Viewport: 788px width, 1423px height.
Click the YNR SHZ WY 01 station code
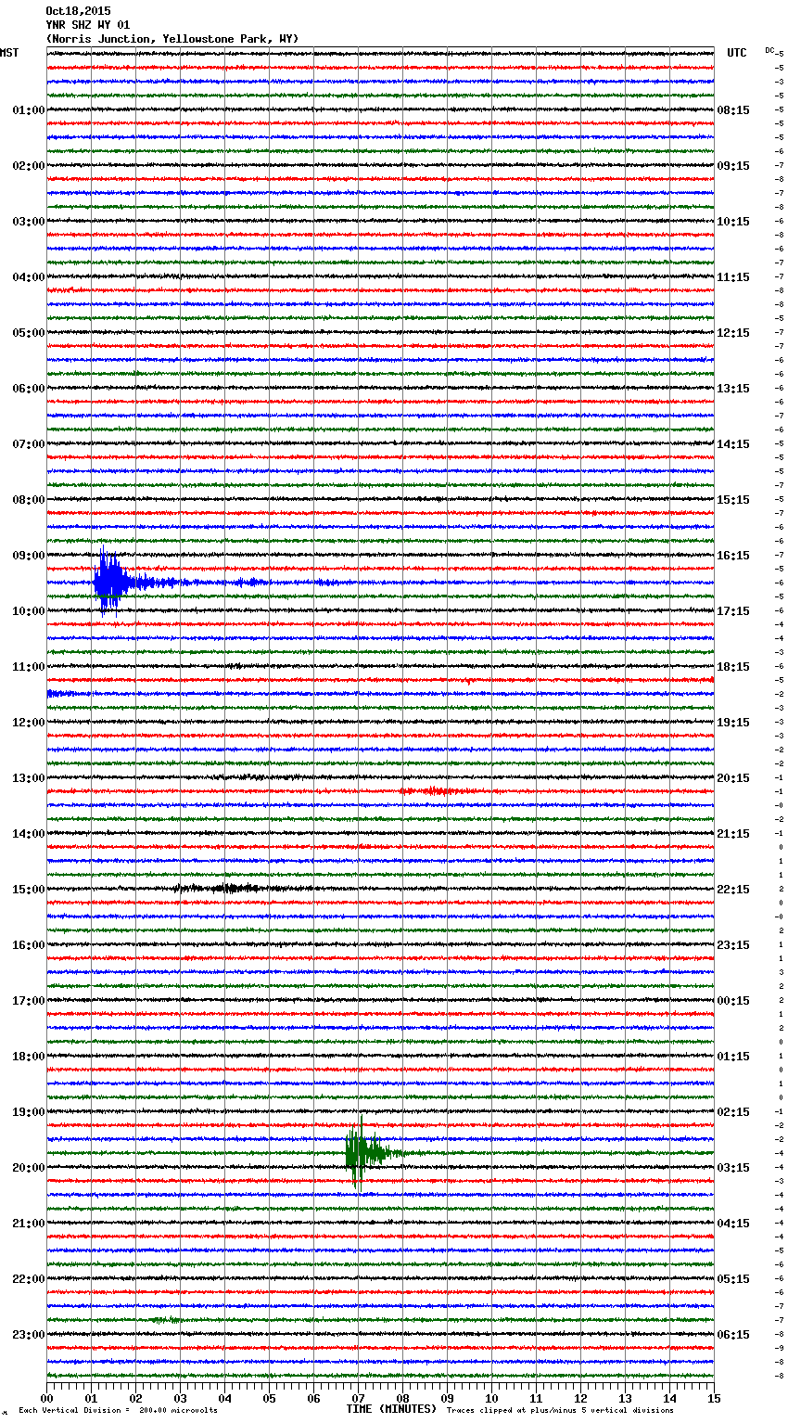(x=88, y=25)
